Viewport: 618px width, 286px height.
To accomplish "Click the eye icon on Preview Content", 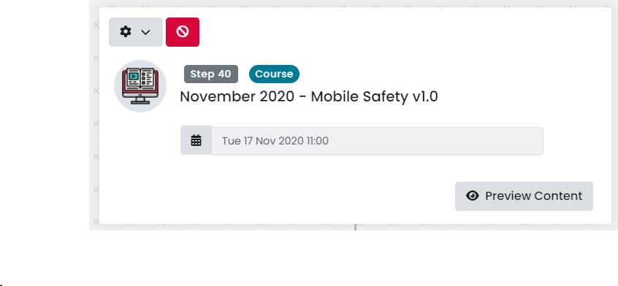I will coord(473,196).
